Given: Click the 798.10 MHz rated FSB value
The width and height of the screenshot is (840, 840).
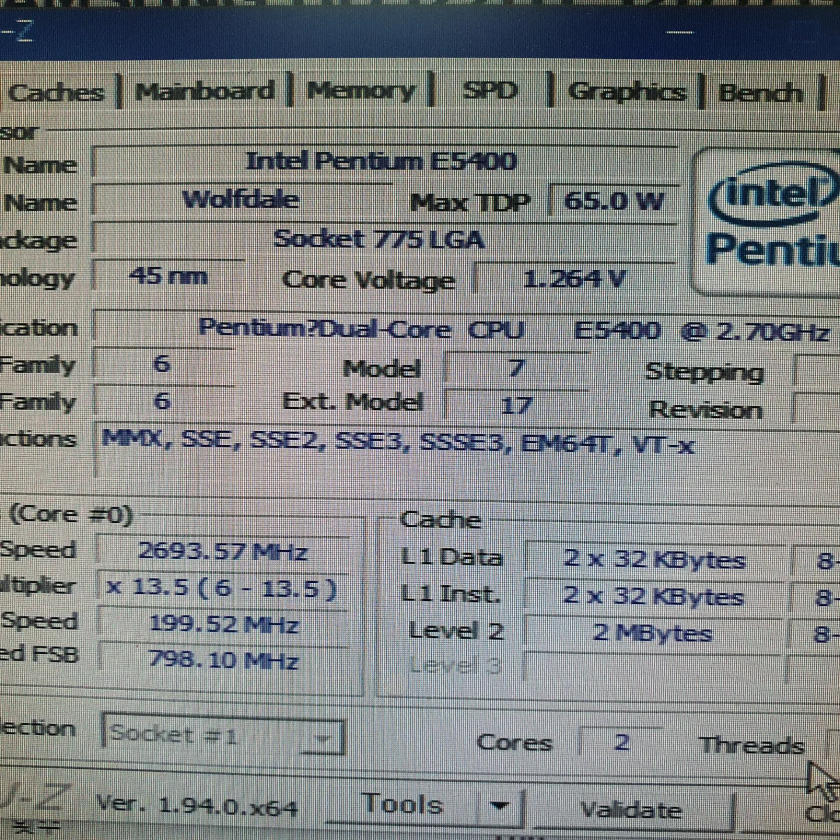Looking at the screenshot, I should tap(223, 660).
